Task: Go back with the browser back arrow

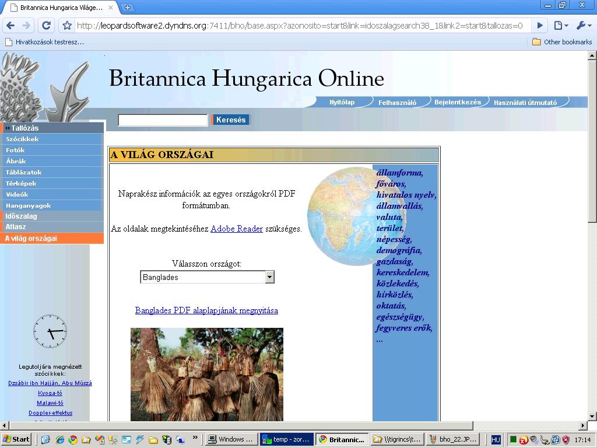Action: pyautogui.click(x=10, y=26)
